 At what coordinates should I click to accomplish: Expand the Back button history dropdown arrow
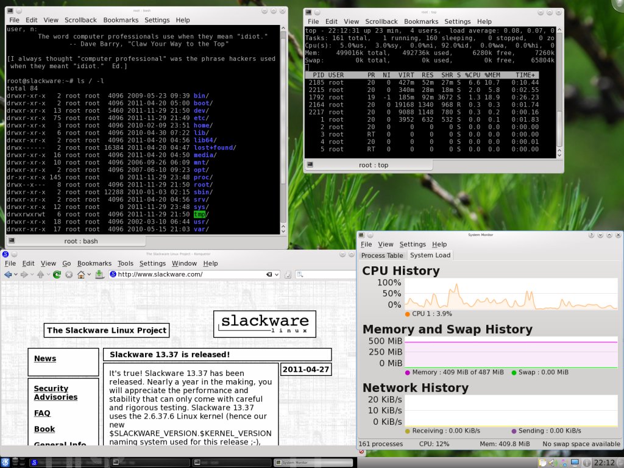pos(16,275)
